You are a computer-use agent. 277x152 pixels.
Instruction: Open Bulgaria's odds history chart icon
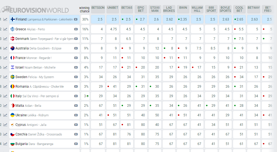tap(5, 144)
